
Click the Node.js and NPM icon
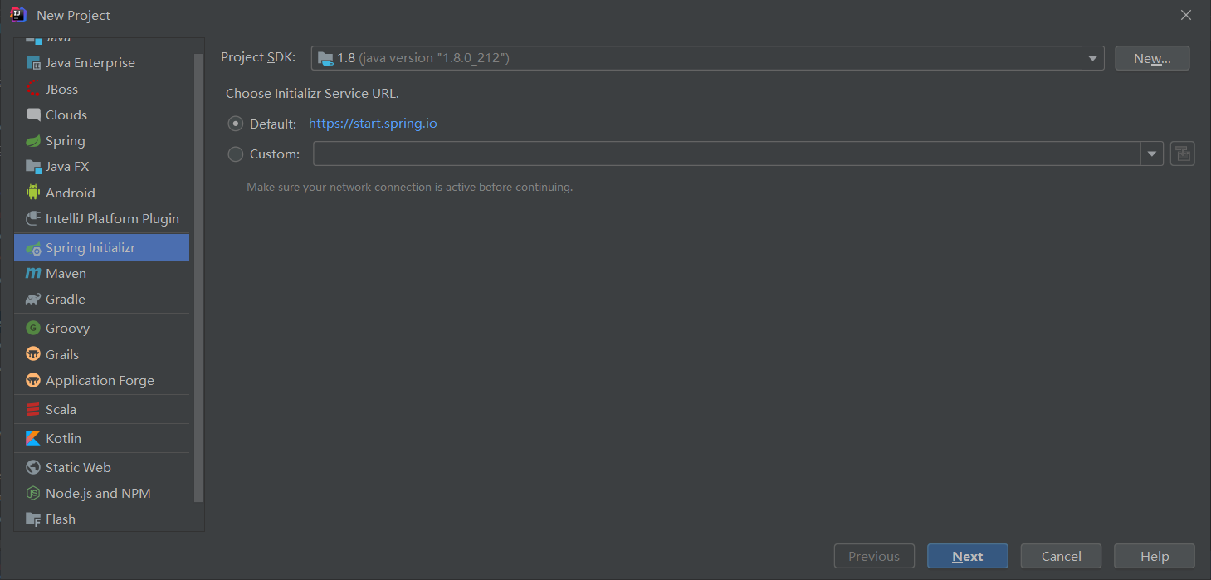[33, 493]
